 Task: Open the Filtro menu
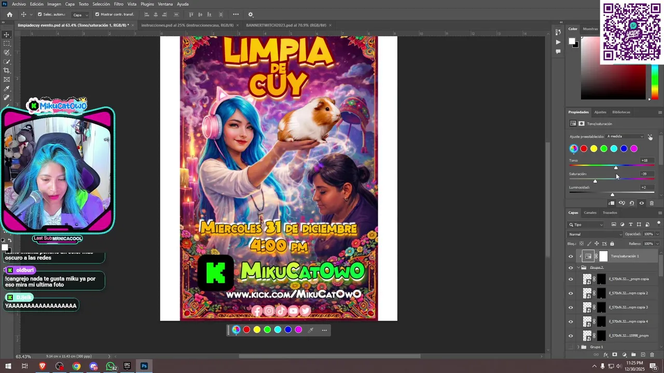point(119,4)
